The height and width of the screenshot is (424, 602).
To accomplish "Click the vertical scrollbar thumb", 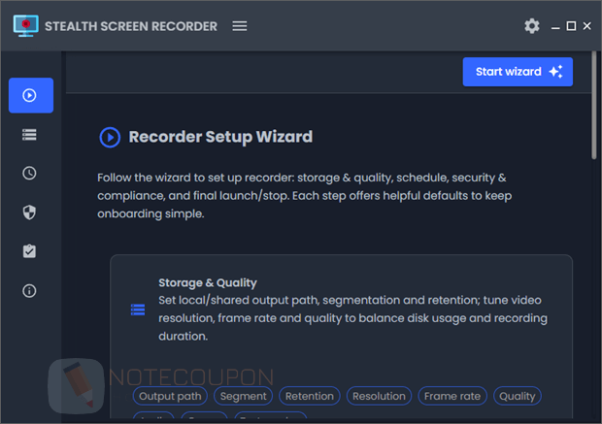I will [x=593, y=106].
